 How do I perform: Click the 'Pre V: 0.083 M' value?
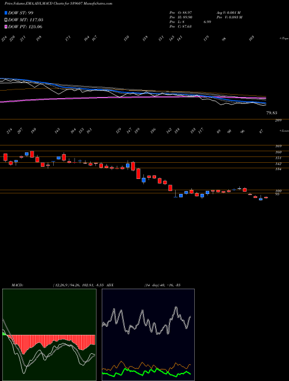pyautogui.click(x=229, y=17)
